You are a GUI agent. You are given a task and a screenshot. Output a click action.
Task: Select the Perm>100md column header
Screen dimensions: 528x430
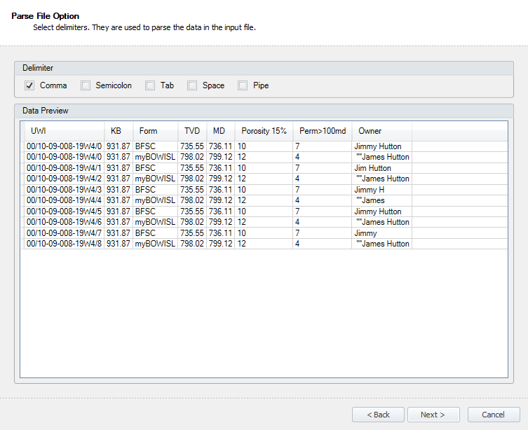323,131
